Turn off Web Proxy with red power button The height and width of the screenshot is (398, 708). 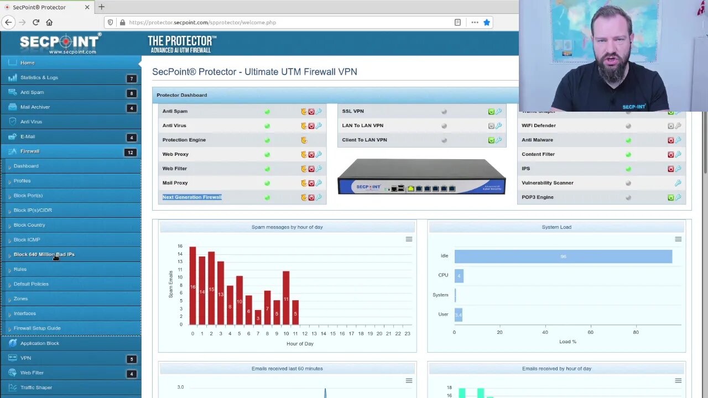pyautogui.click(x=311, y=154)
